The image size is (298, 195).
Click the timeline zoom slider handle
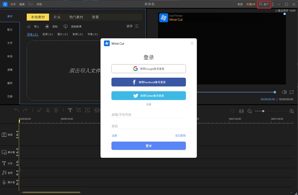pyautogui.click(x=263, y=111)
